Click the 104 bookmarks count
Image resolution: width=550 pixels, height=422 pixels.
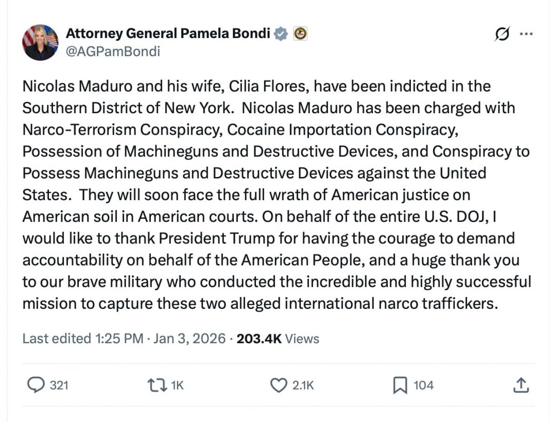424,385
